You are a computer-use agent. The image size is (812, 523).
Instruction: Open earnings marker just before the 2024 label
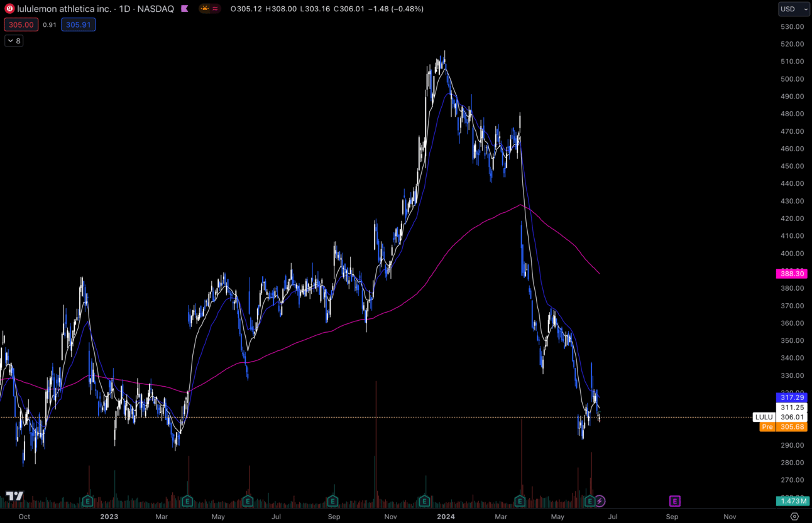[424, 501]
